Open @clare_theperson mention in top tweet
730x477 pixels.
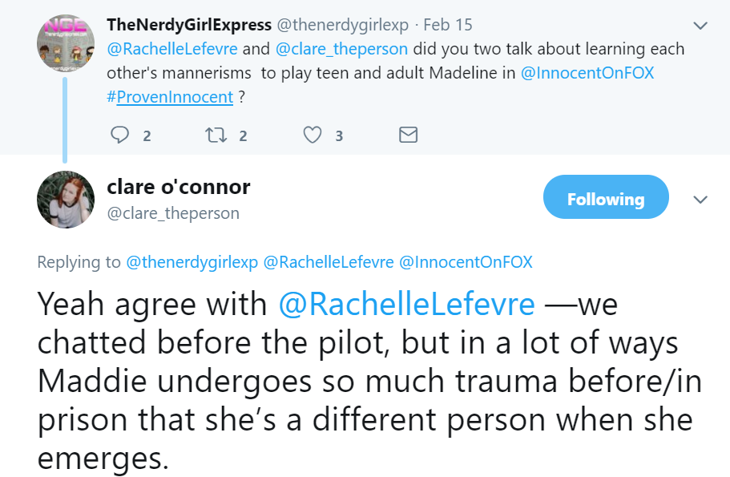tap(341, 49)
